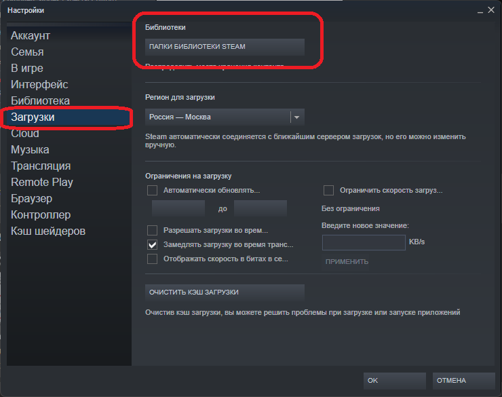Click the ПАПКИ БИБЛИОТЕКИ STEAM button
Viewport: 502px width, 397px height.
[225, 47]
